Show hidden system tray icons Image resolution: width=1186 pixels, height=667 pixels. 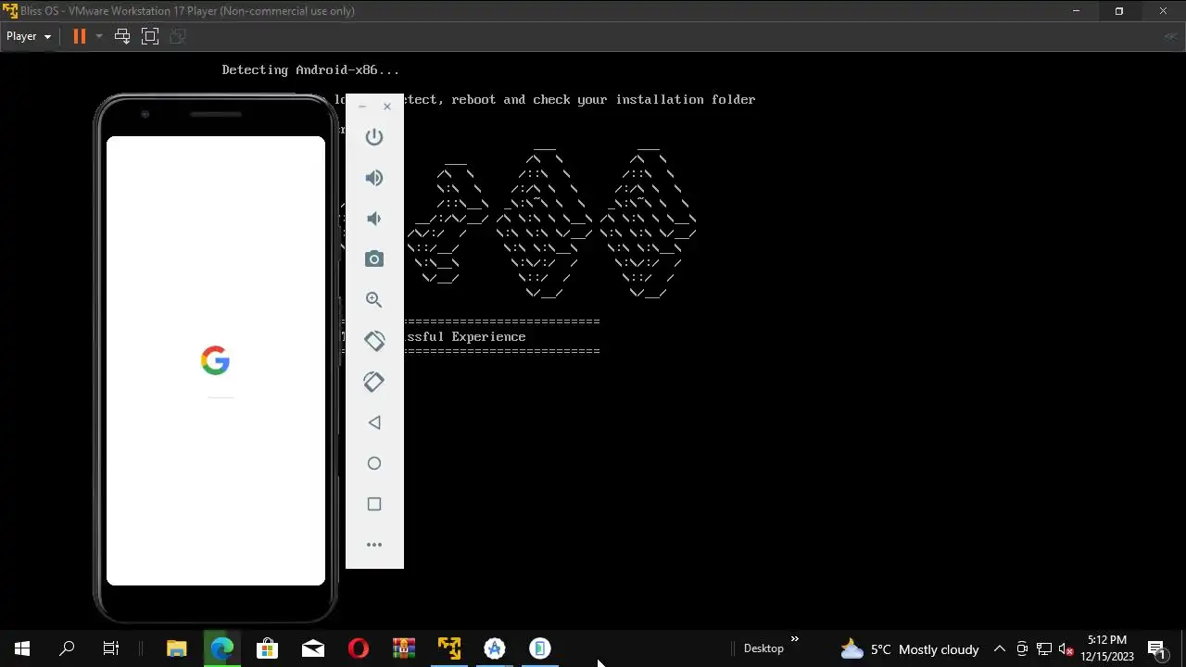(x=1000, y=648)
